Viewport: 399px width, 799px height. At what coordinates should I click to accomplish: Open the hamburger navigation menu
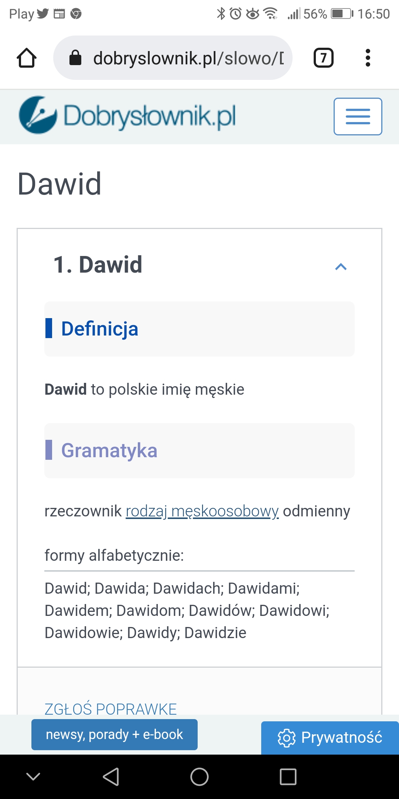pyautogui.click(x=358, y=117)
